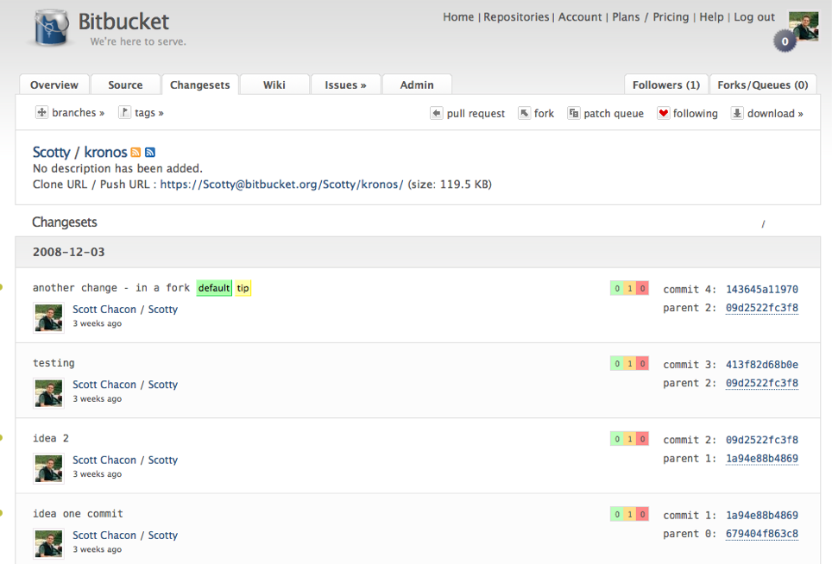Image resolution: width=832 pixels, height=564 pixels.
Task: Click the orange RSS feed icon
Action: tap(136, 153)
